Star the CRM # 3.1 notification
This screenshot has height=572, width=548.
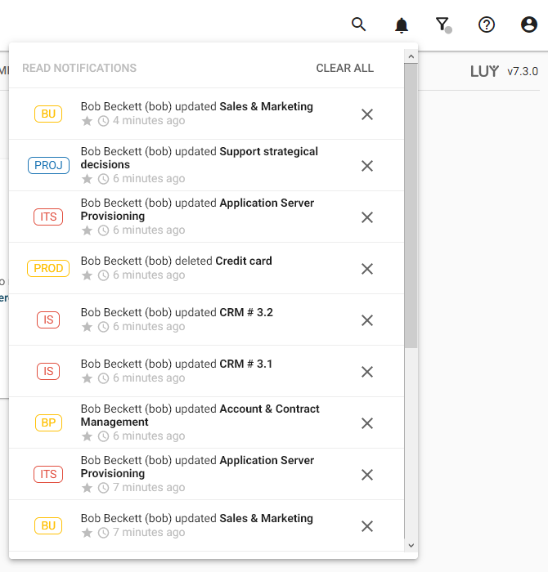tap(88, 378)
